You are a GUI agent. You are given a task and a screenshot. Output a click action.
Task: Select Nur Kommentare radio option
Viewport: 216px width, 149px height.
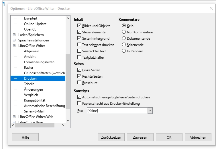coord(124,32)
